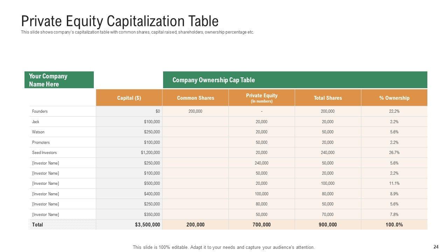Select the slide subtitle description text
This screenshot has width=448, height=252.
click(137, 32)
